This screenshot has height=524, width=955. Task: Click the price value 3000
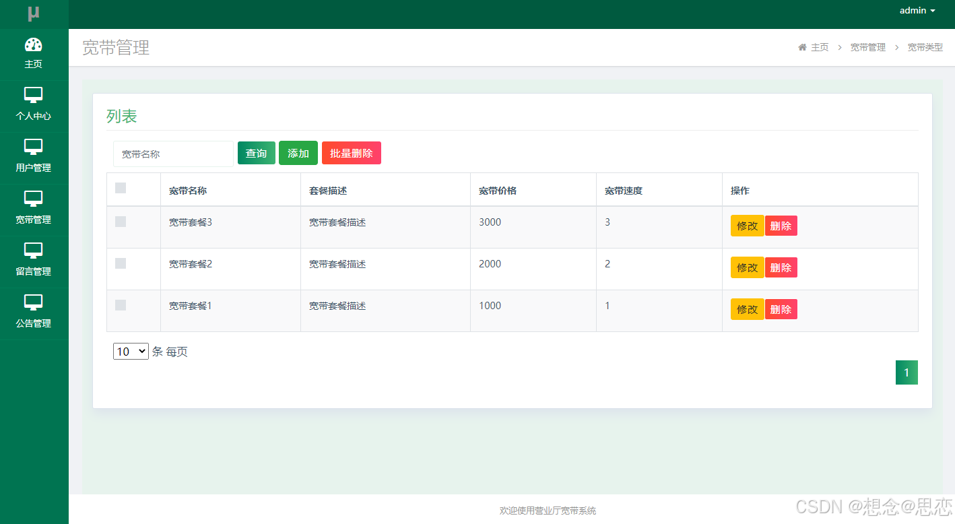(490, 222)
